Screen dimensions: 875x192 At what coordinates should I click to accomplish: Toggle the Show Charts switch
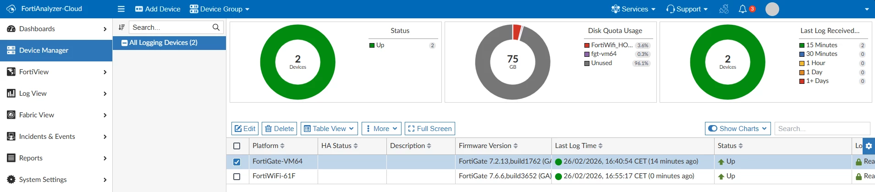click(x=713, y=129)
